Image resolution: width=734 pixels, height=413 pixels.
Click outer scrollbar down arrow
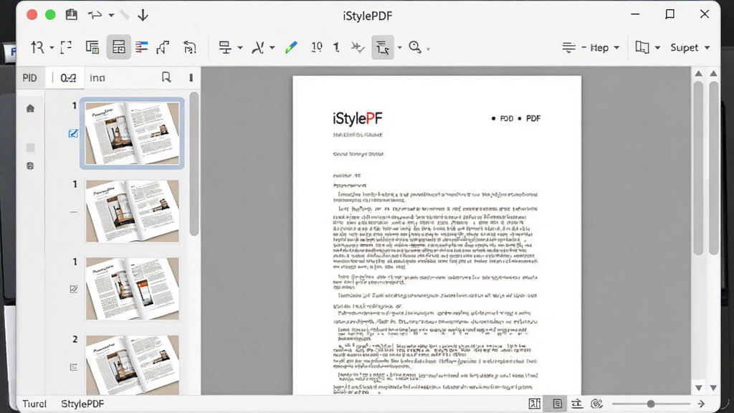tap(713, 388)
